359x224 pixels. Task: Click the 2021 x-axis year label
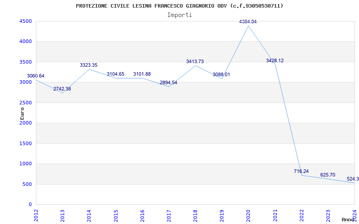tap(275, 215)
